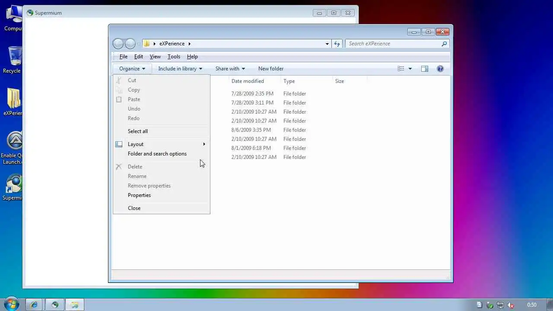Viewport: 553px width, 311px height.
Task: Click the Change your view icon
Action: [x=400, y=69]
